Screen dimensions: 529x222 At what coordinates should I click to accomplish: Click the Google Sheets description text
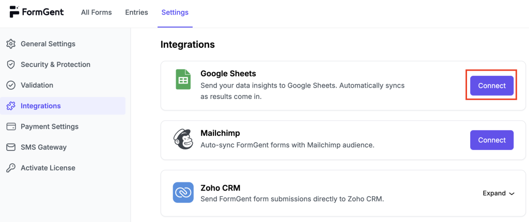pyautogui.click(x=302, y=91)
